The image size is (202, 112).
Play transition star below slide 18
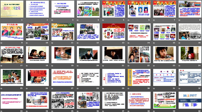[x=27, y=66]
